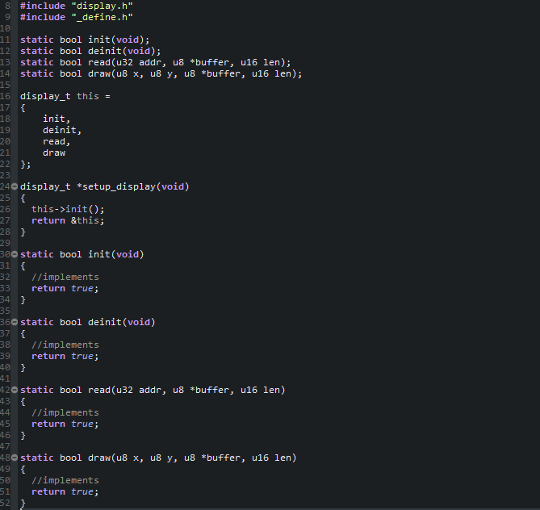Place cursor on 'display_t this =' declaration

[x=65, y=96]
